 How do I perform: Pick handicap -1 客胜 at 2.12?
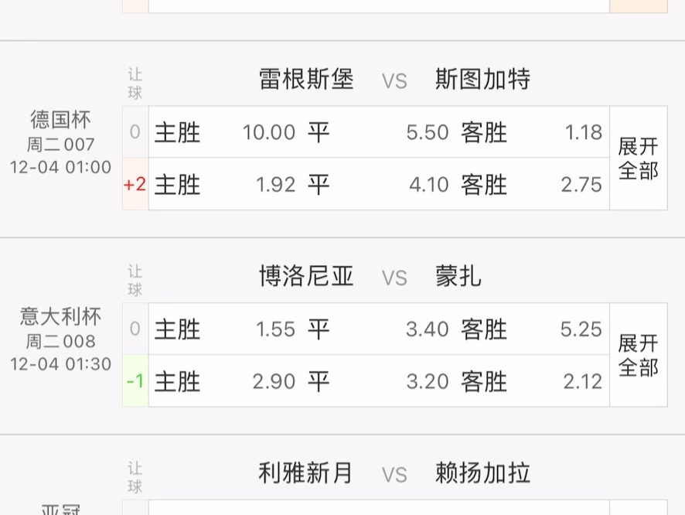(x=532, y=381)
